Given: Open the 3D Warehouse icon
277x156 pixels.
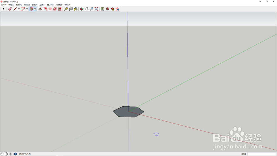Looking at the screenshot, I should pyautogui.click(x=107, y=9).
